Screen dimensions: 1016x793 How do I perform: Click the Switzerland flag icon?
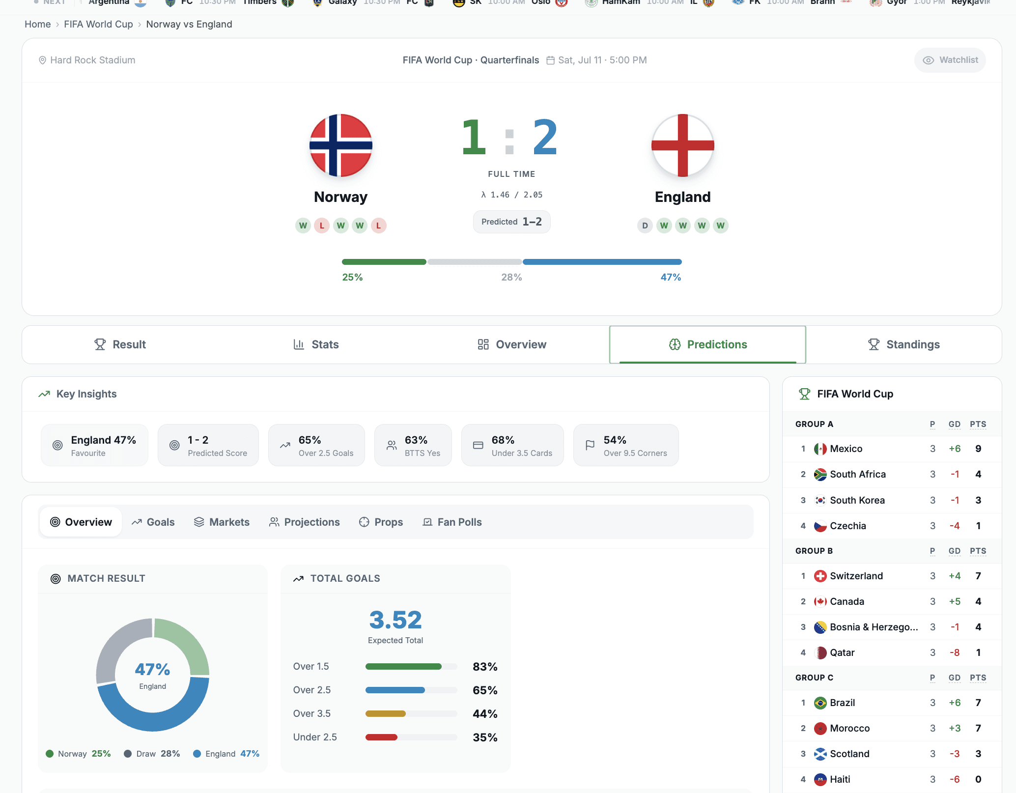(820, 576)
